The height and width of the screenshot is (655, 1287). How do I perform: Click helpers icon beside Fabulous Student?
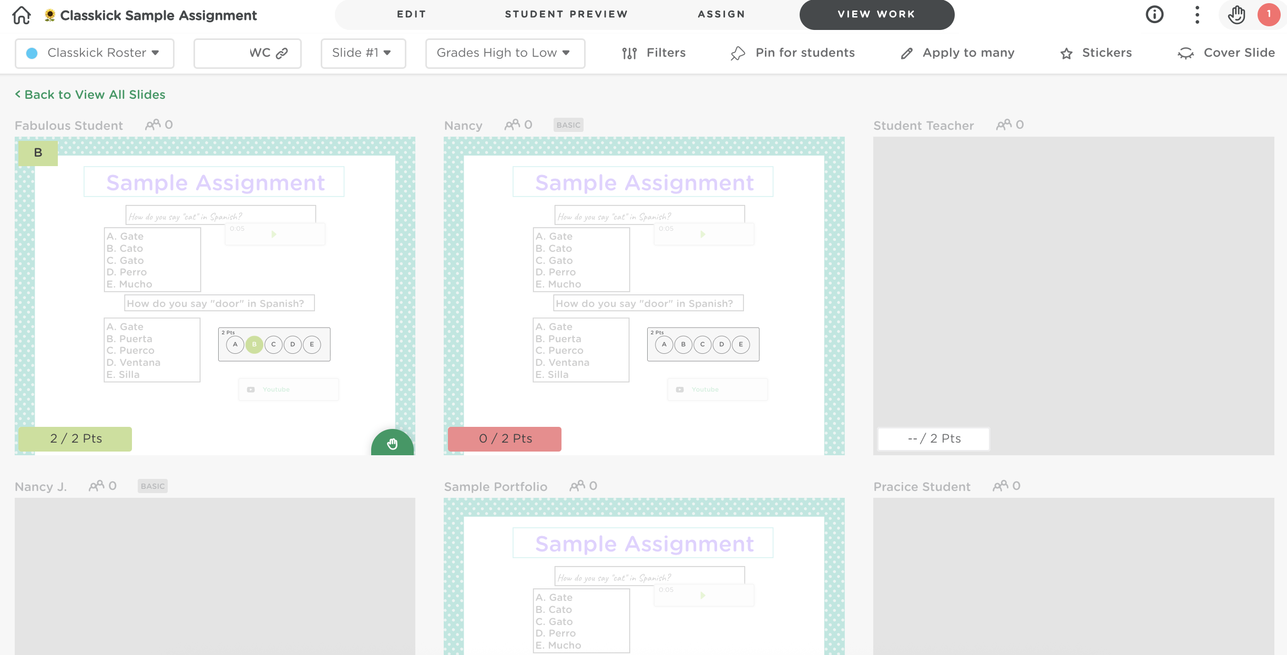pos(153,125)
